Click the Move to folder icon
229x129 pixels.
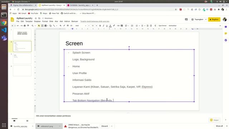pyautogui.click(x=39, y=18)
